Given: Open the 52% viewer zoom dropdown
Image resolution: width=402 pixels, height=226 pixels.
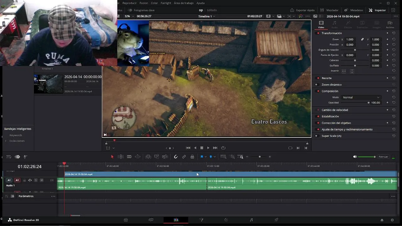Looking at the screenshot, I should coord(129,16).
